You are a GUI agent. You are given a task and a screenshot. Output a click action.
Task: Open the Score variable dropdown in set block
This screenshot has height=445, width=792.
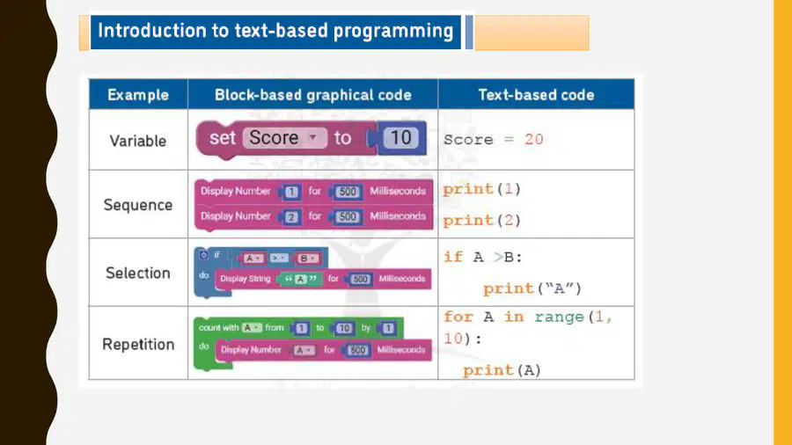point(285,138)
